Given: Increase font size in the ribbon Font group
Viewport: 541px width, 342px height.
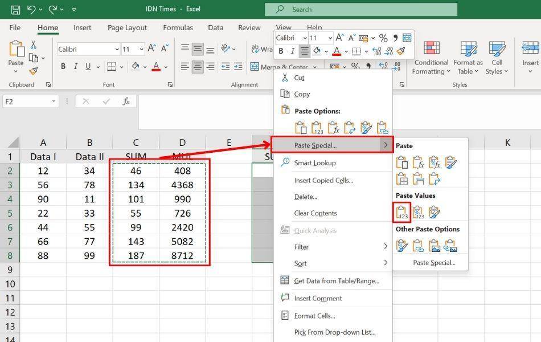Looking at the screenshot, I should point(151,48).
